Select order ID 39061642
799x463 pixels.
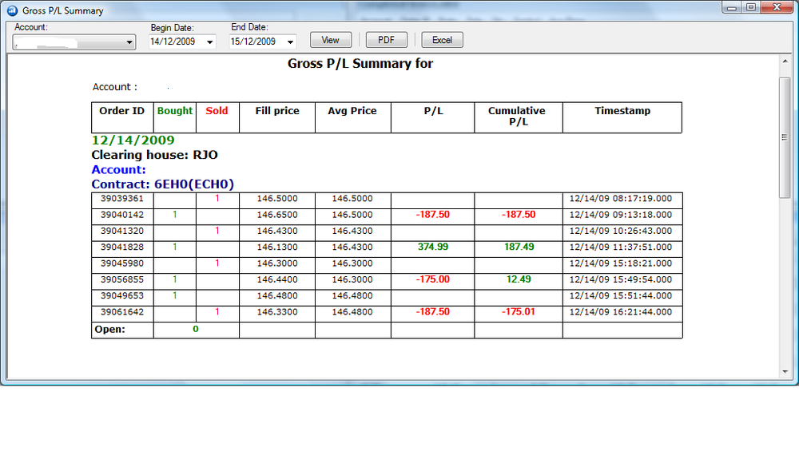click(x=121, y=312)
